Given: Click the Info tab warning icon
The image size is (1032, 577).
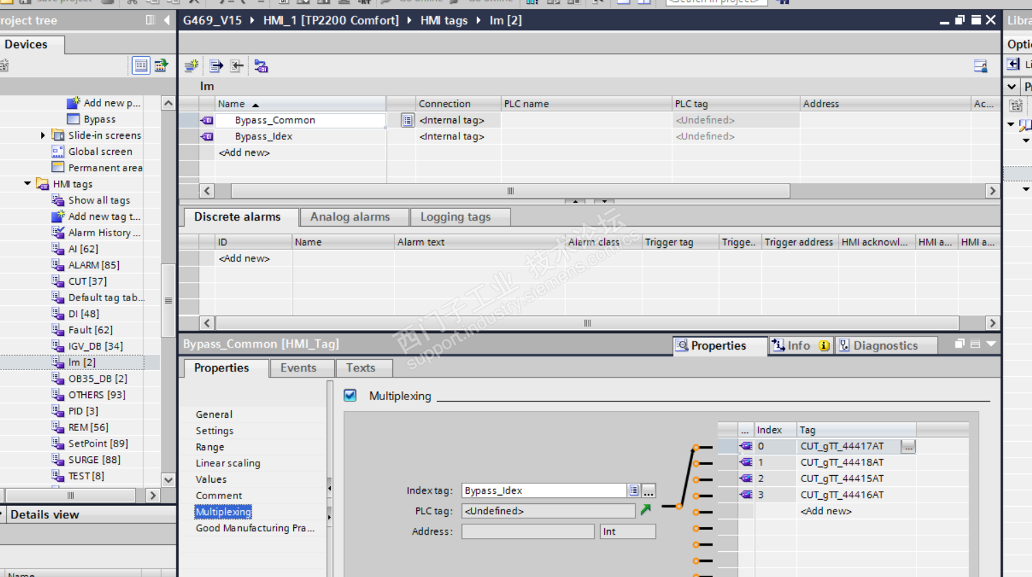Looking at the screenshot, I should point(824,346).
